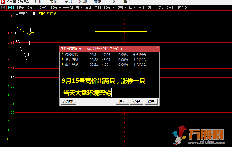The image size is (232, 147).
Task: Select the 伟隆股份 alert row name
Action: tap(72, 55)
